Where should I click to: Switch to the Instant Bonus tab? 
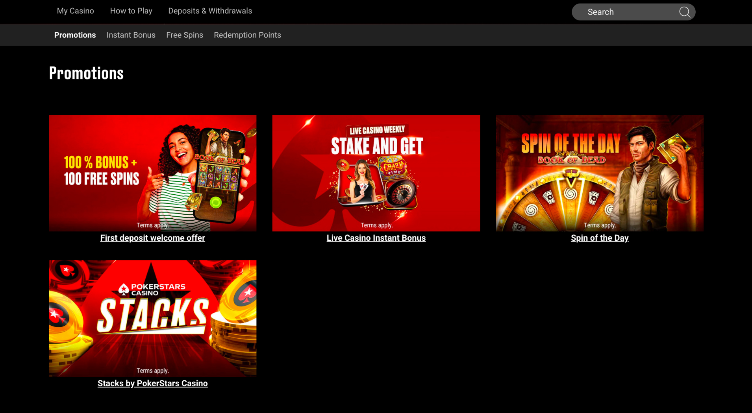(131, 35)
